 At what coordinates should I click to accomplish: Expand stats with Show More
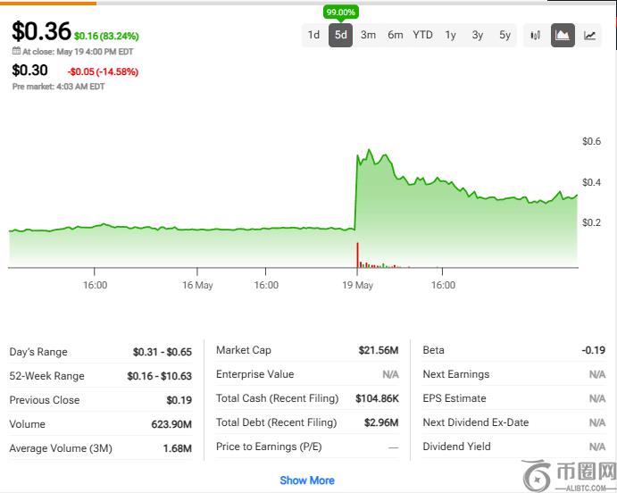(307, 480)
